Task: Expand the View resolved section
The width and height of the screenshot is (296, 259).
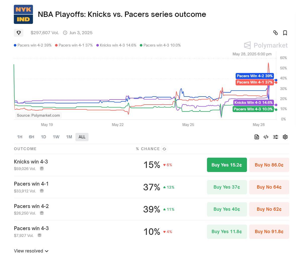Action: tap(31, 251)
